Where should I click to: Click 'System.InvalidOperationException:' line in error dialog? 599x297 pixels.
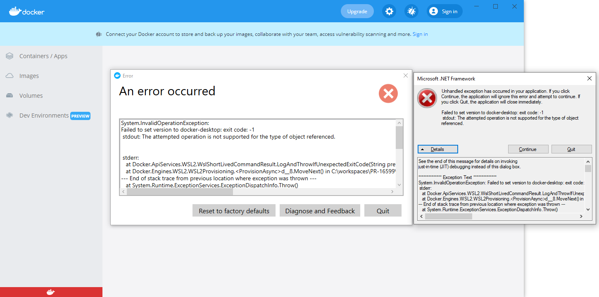pos(165,123)
